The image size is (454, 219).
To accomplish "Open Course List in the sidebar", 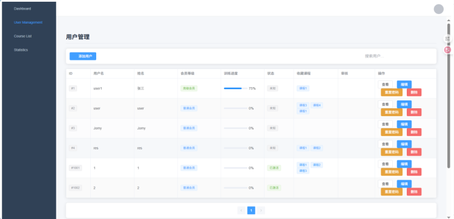I will pos(22,36).
